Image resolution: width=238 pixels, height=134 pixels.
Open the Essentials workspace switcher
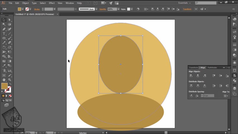(x=184, y=3)
